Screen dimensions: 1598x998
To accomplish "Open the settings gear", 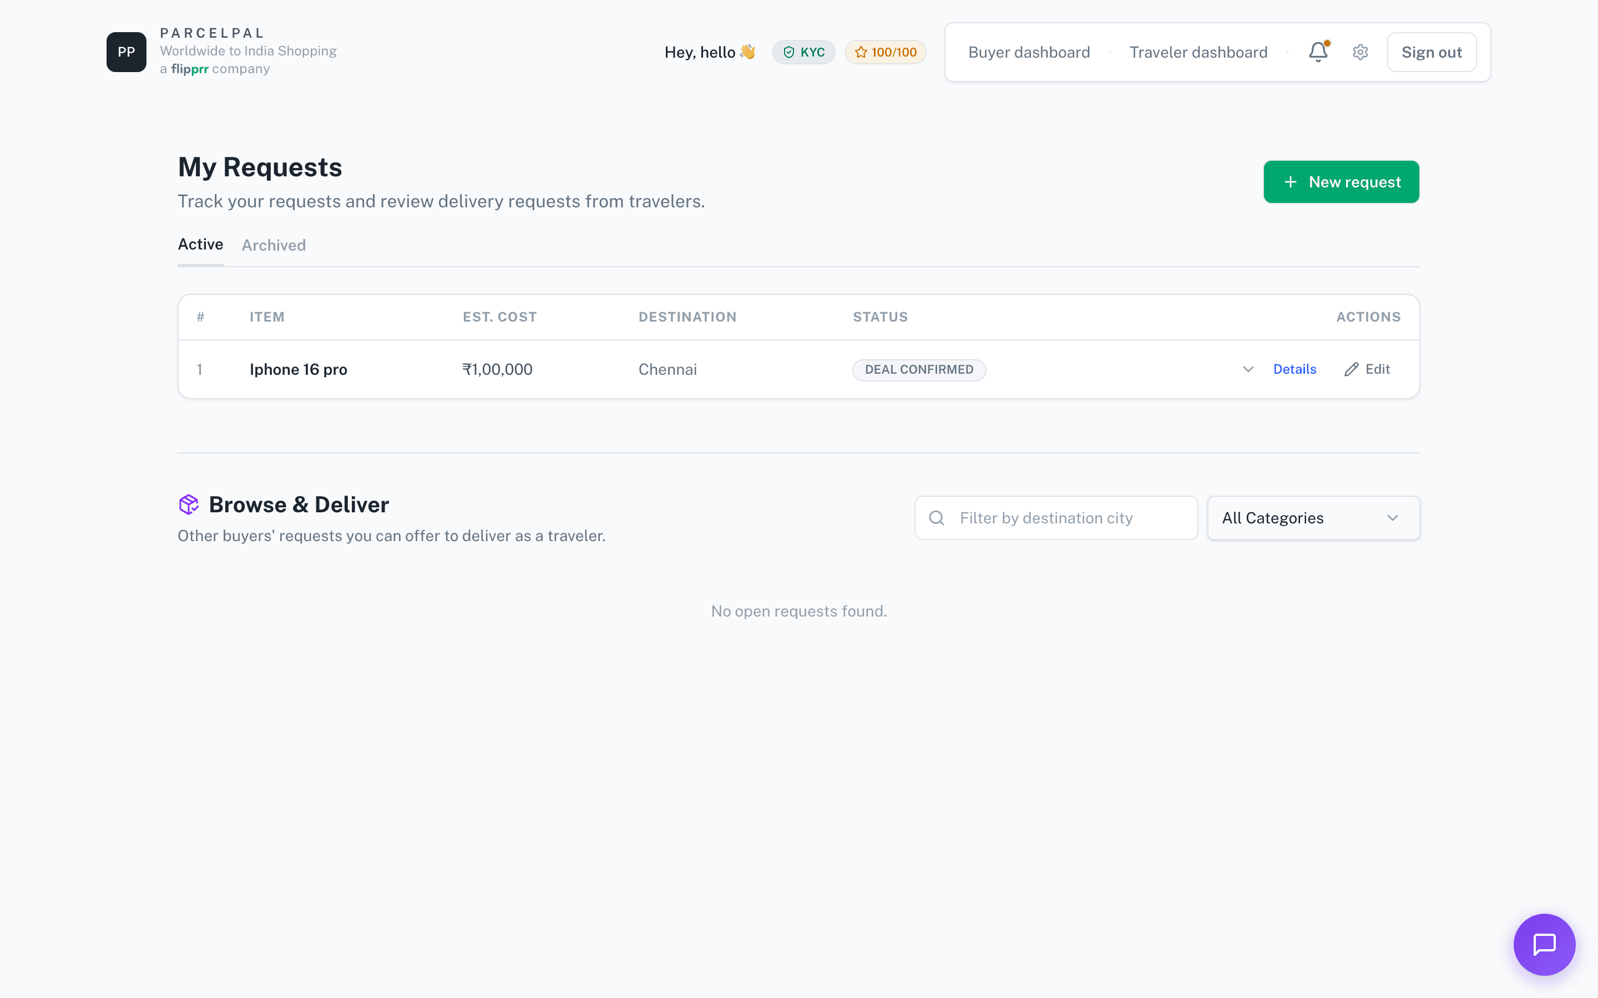I will coord(1361,52).
